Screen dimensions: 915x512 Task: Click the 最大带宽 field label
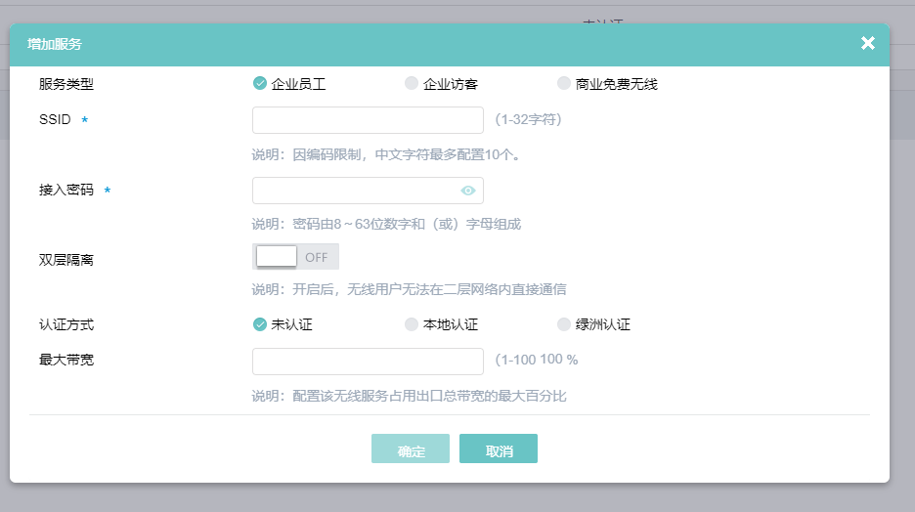pos(66,360)
